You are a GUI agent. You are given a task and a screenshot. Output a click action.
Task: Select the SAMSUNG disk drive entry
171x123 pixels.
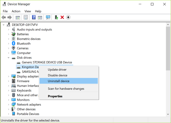point(30,72)
